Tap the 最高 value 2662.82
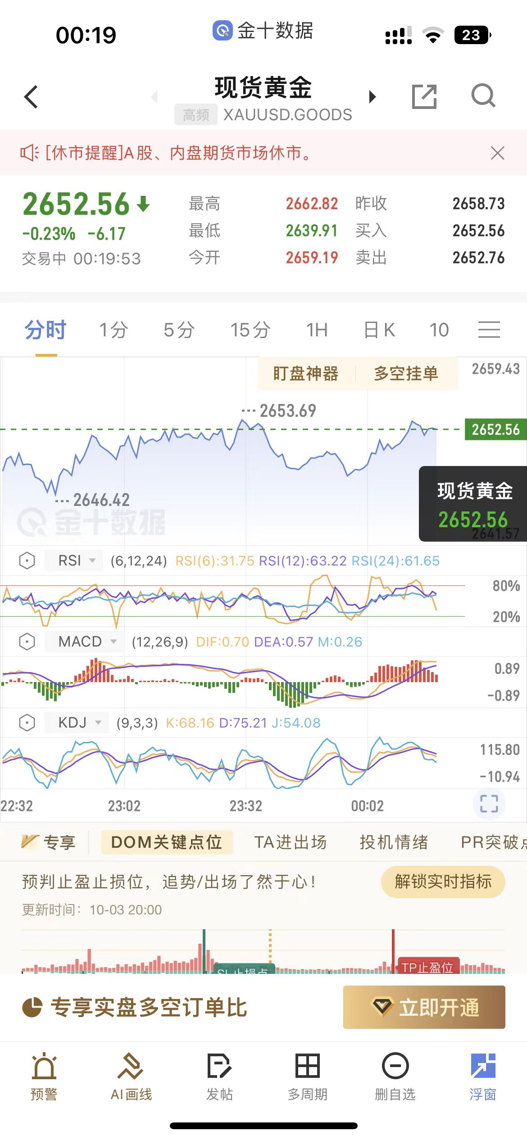527x1140 pixels. [x=312, y=204]
